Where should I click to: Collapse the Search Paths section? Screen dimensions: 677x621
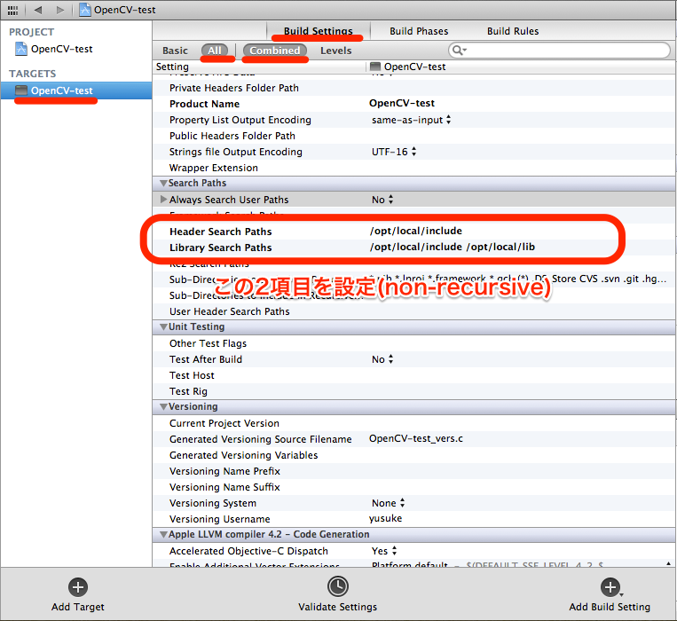(163, 183)
